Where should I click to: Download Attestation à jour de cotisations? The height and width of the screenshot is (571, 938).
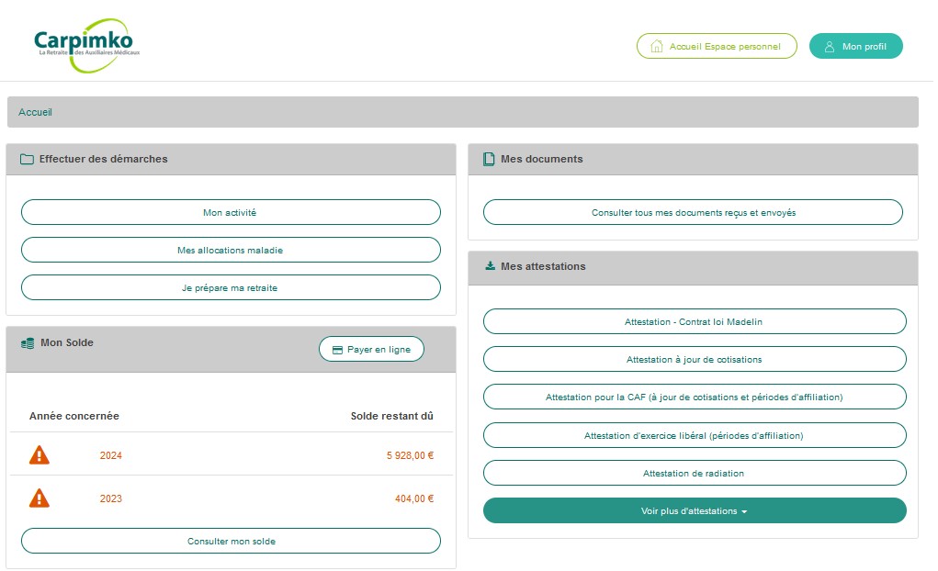pos(695,359)
